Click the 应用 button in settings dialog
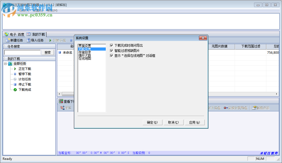Image resolution: width=282 pixels, height=163 pixels. 195,122
